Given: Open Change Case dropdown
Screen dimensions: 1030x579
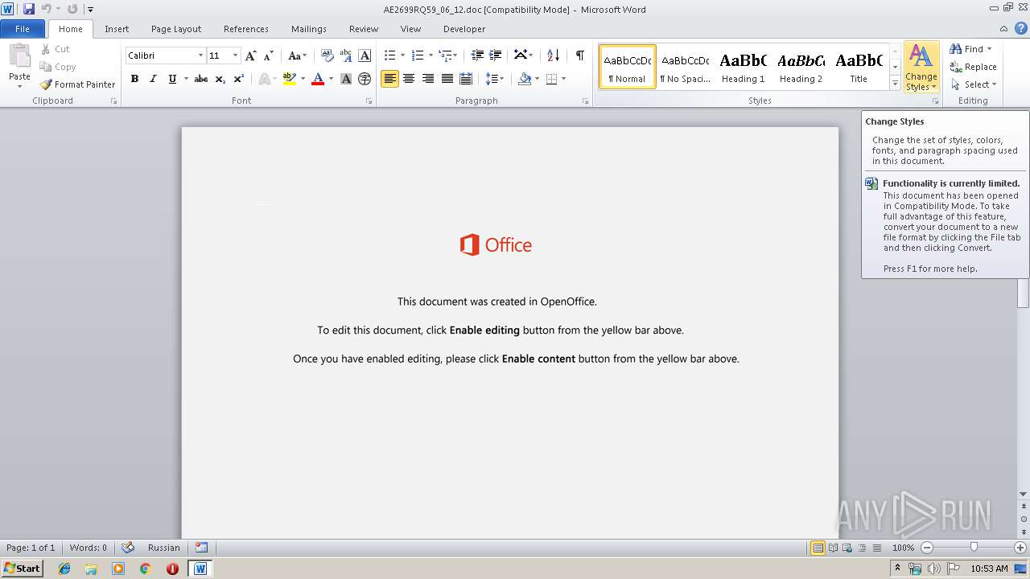Looking at the screenshot, I should (298, 55).
